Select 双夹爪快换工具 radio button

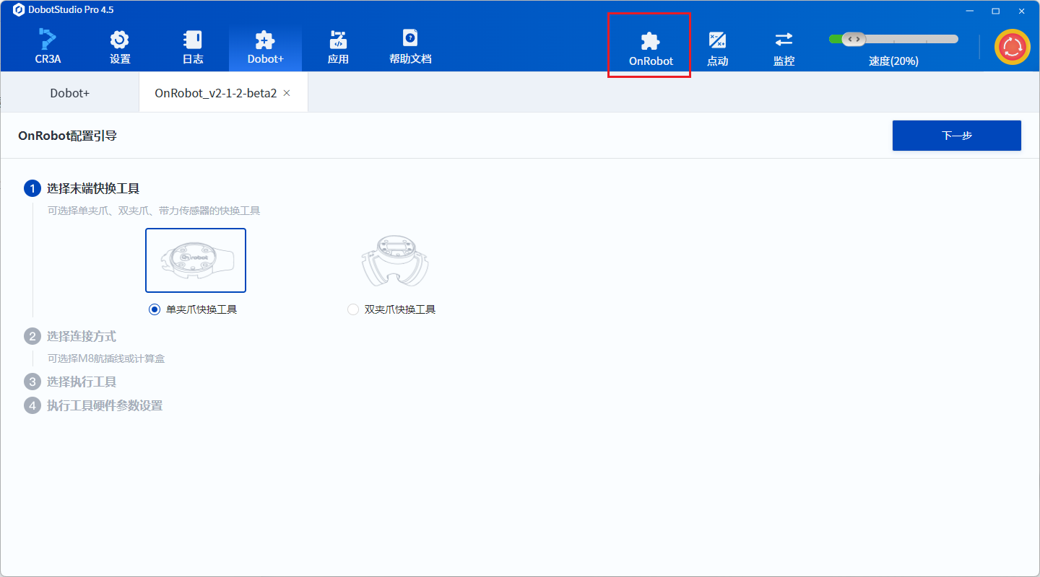(x=353, y=309)
